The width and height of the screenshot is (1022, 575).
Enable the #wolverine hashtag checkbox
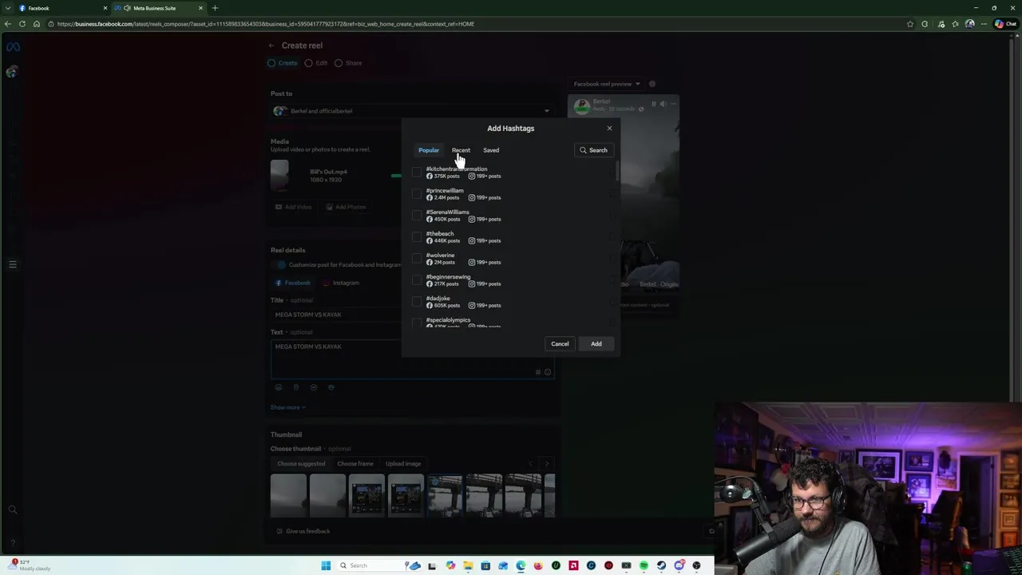(x=417, y=258)
